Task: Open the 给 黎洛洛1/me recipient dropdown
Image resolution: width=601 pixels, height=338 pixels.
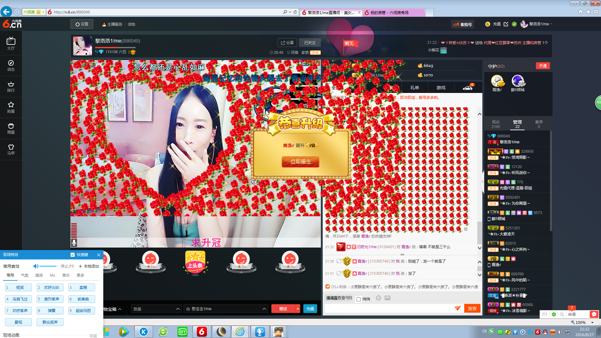Action: pos(226,309)
